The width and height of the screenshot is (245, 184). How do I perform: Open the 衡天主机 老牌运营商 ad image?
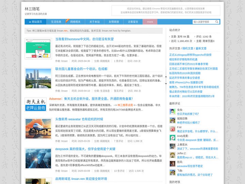[36, 105]
